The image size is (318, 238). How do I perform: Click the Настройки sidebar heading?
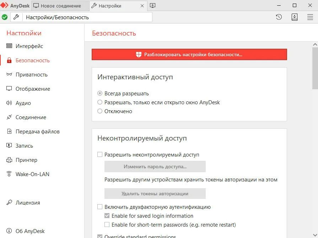click(x=24, y=33)
